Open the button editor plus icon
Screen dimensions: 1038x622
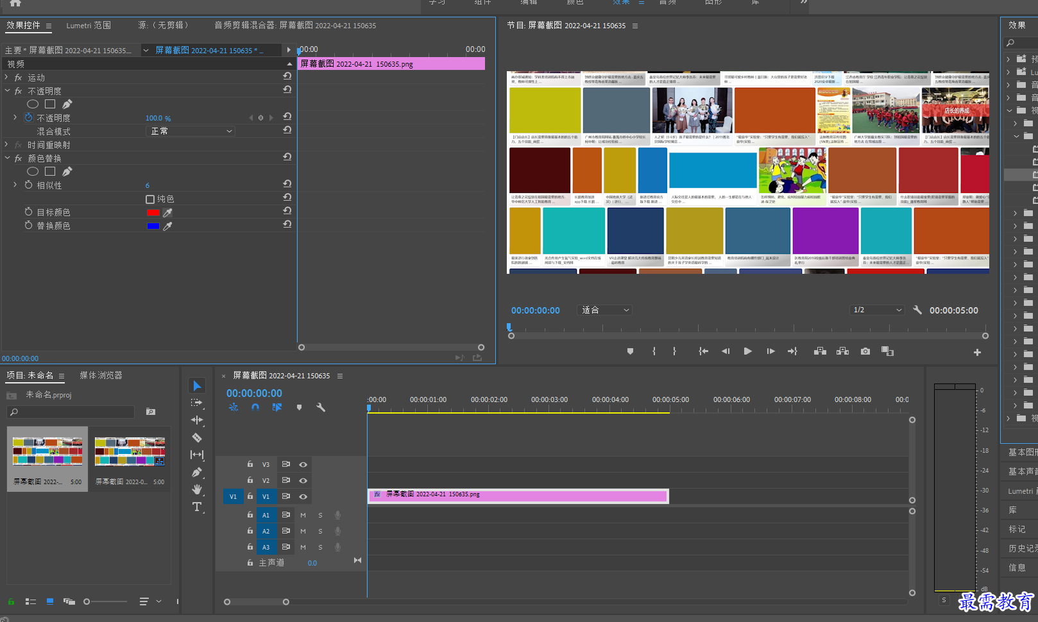(977, 352)
